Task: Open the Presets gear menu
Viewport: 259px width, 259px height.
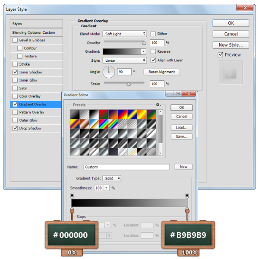Action: (x=158, y=104)
